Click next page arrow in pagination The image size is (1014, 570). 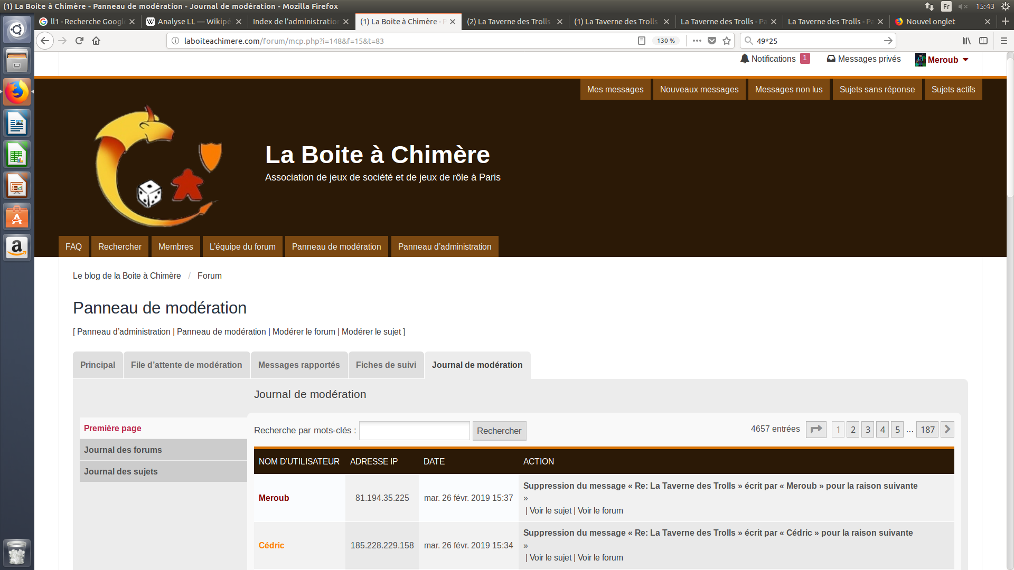(947, 429)
